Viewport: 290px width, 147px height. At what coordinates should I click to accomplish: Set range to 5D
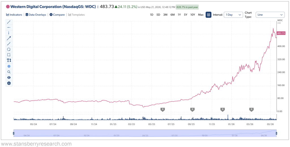158,15
